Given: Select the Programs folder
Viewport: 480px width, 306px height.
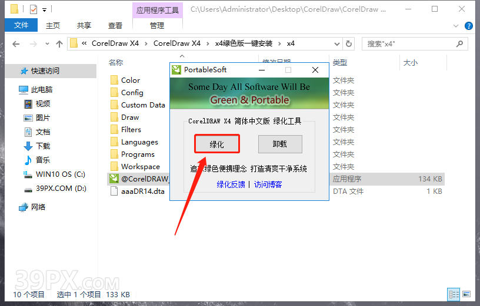Looking at the screenshot, I should point(138,154).
